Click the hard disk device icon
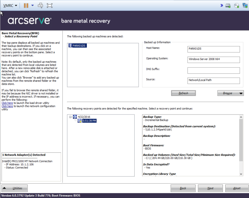Screen dimensions: 249x198 [x=228, y=5]
